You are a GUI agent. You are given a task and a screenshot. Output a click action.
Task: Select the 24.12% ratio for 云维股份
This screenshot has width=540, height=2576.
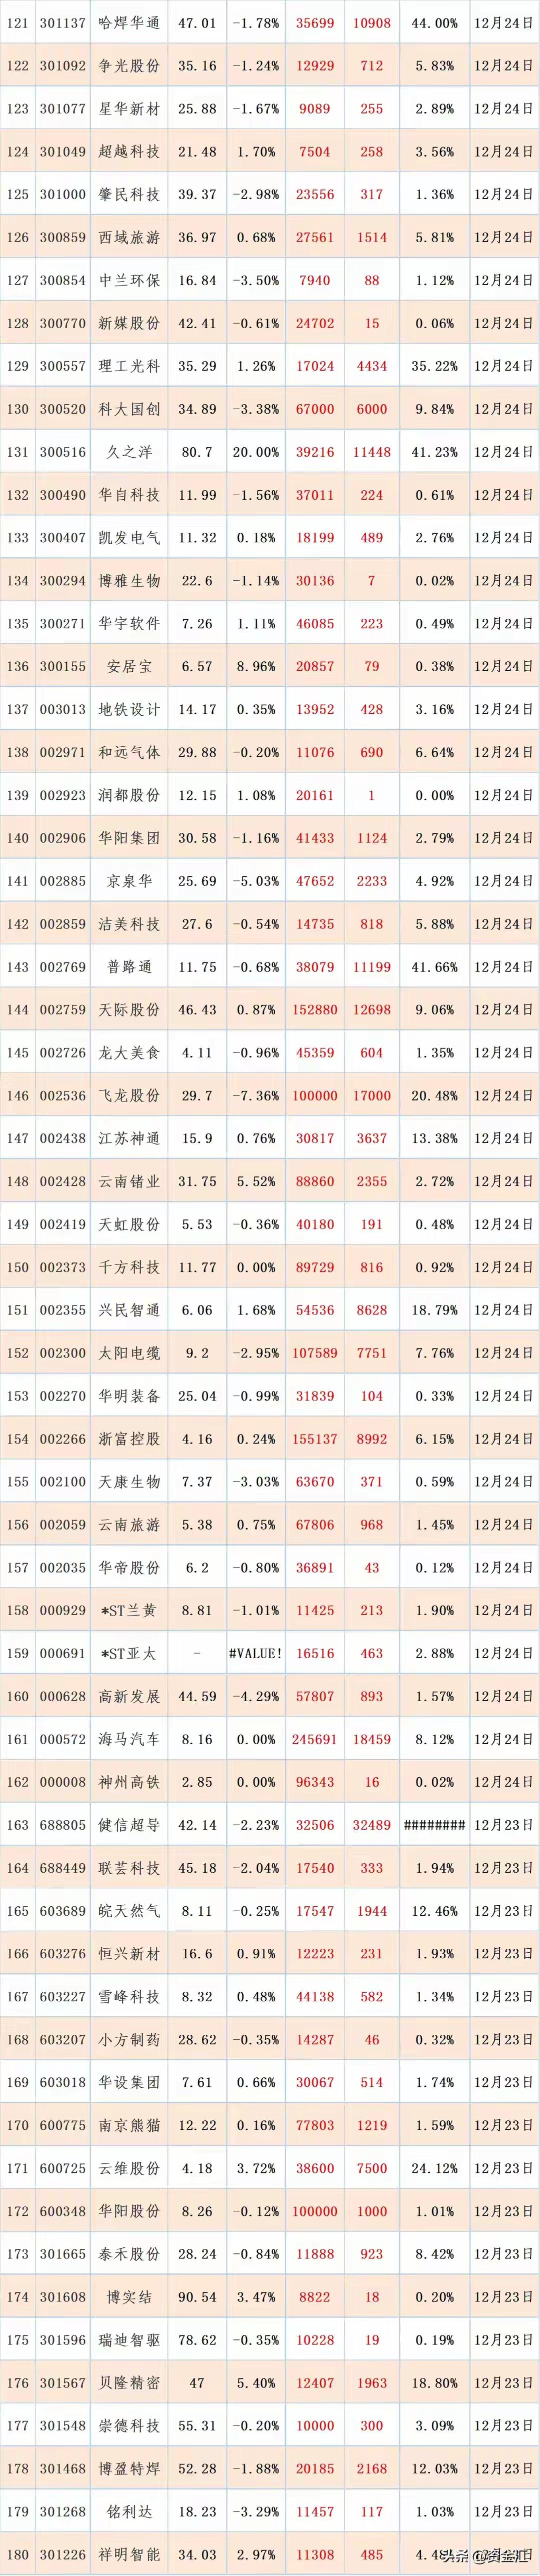(435, 2169)
